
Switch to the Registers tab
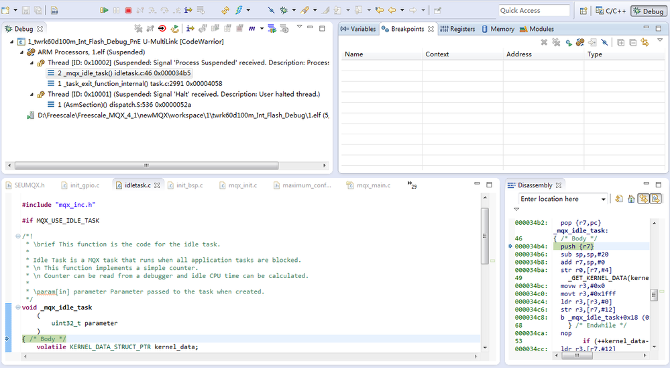457,29
